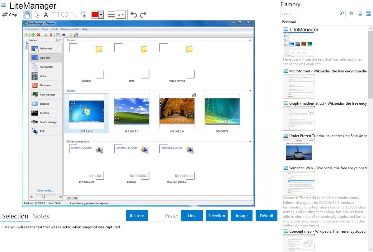Open the Microformat Wikipedia snapshot thumbnail
Screen dimensions: 373x252
[x=299, y=86]
